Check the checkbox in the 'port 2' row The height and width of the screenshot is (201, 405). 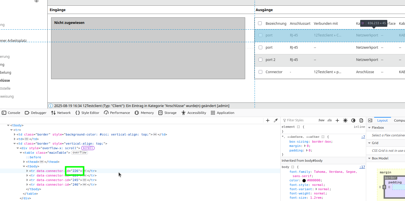[x=260, y=60]
